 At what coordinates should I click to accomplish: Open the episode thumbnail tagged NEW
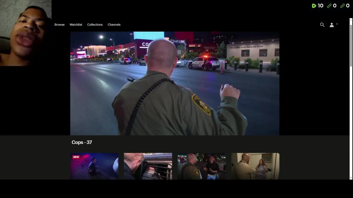(x=94, y=166)
